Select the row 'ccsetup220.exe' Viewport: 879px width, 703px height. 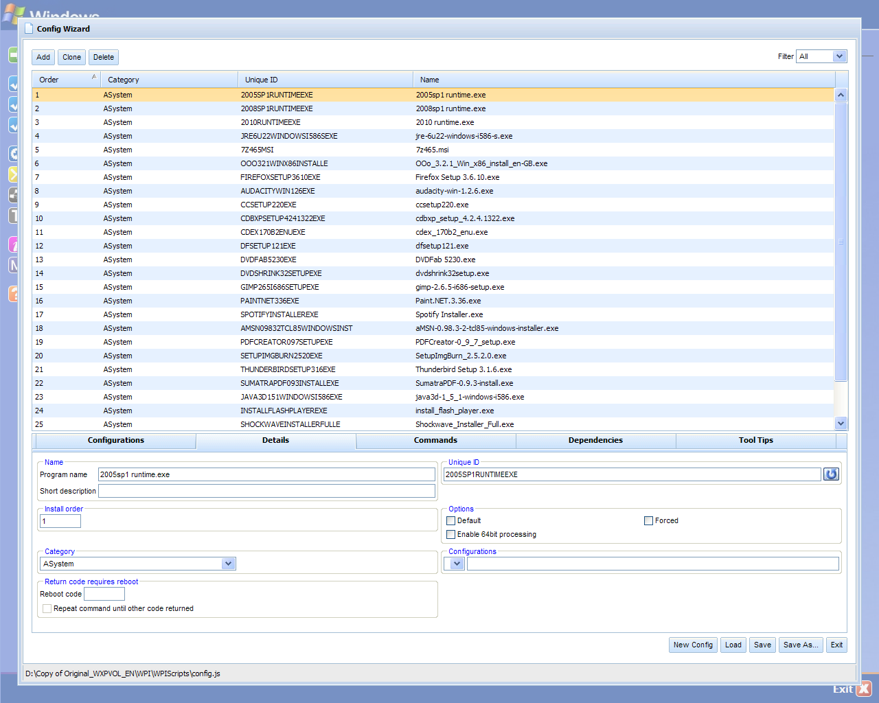pos(433,205)
